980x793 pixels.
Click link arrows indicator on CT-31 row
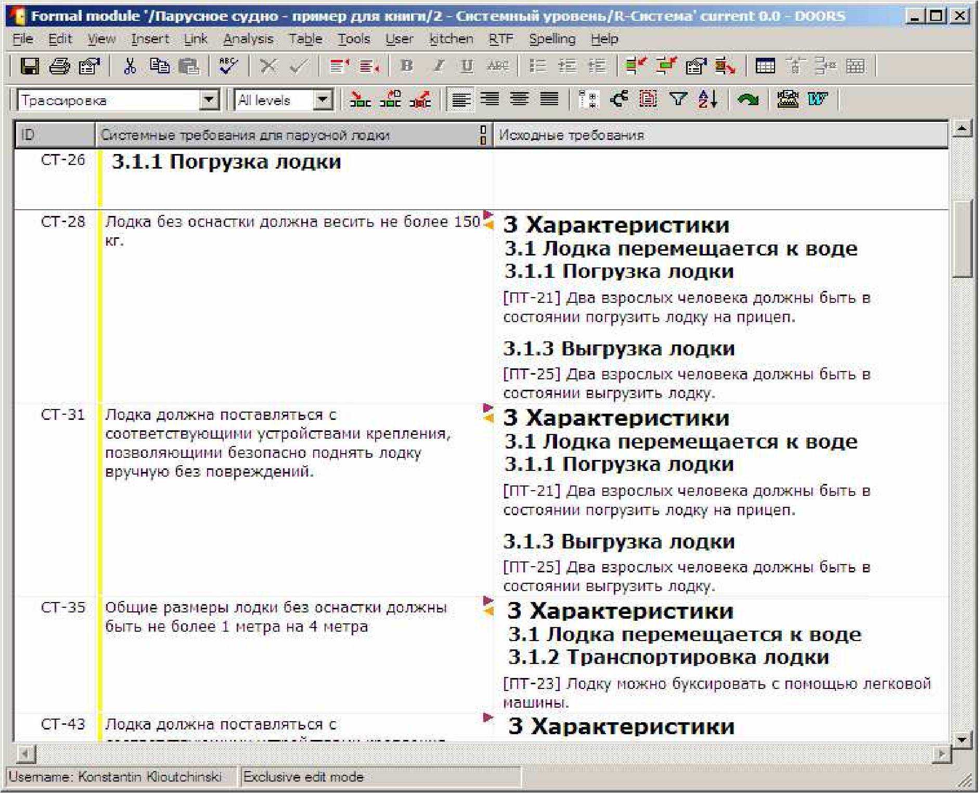click(488, 413)
